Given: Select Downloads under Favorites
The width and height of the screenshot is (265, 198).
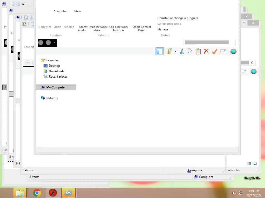Looking at the screenshot, I should [56, 71].
